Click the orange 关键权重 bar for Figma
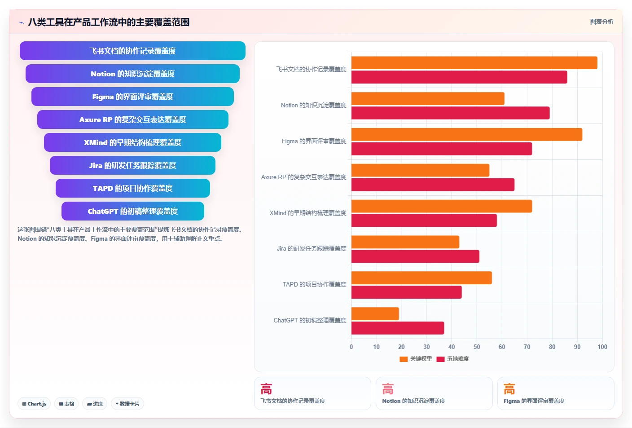 point(467,134)
